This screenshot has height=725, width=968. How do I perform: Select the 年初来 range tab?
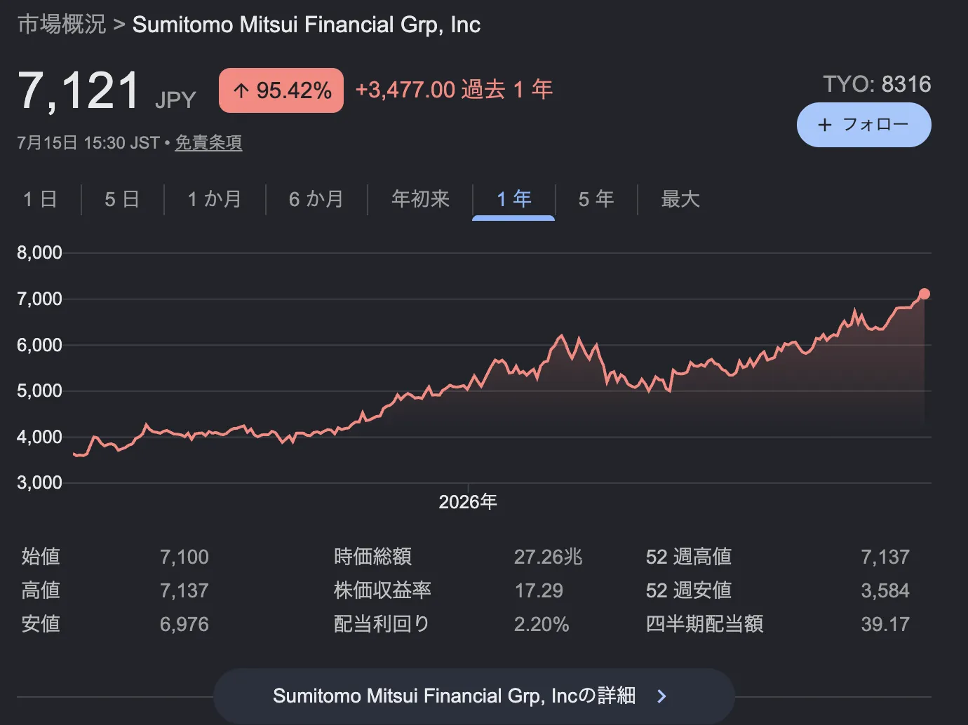coord(420,199)
